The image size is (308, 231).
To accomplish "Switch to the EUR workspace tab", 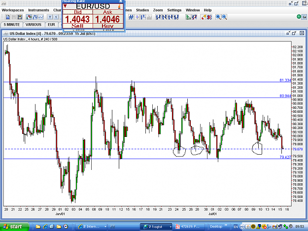I will tap(51, 25).
